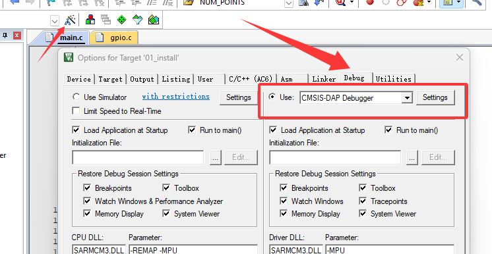Open the File Extensions and Books icon
This screenshot has height=254, width=492.
tap(90, 20)
